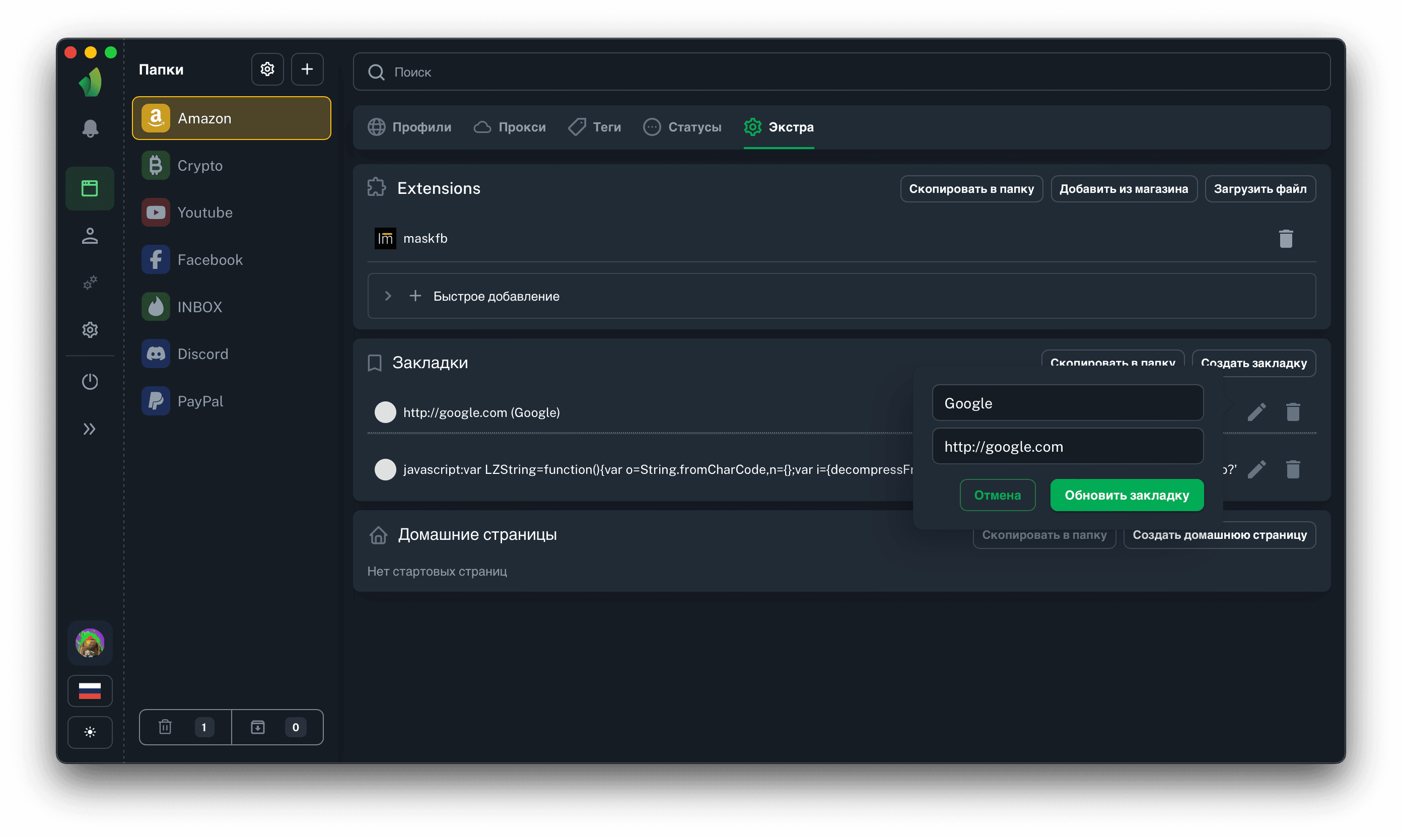Click the bookmark URL input field
Viewport: 1402px width, 838px height.
click(x=1067, y=446)
